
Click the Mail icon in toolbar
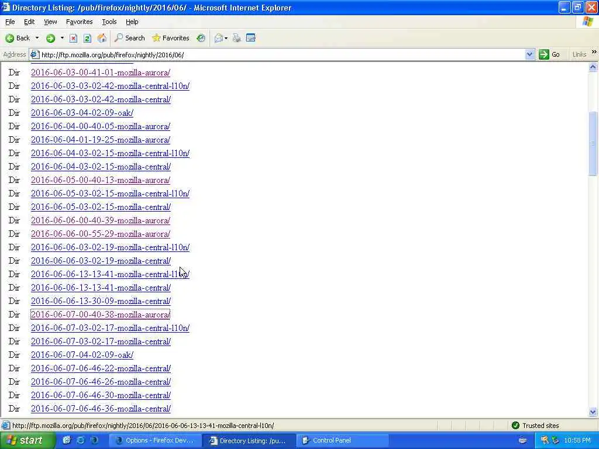[219, 38]
